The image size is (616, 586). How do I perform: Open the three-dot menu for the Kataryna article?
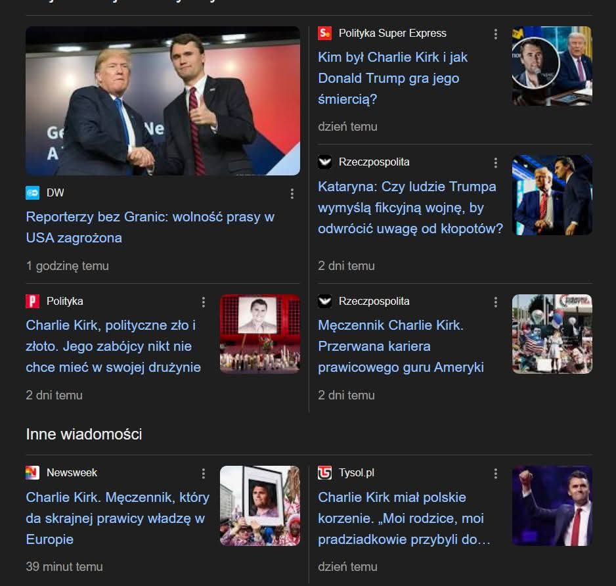495,163
